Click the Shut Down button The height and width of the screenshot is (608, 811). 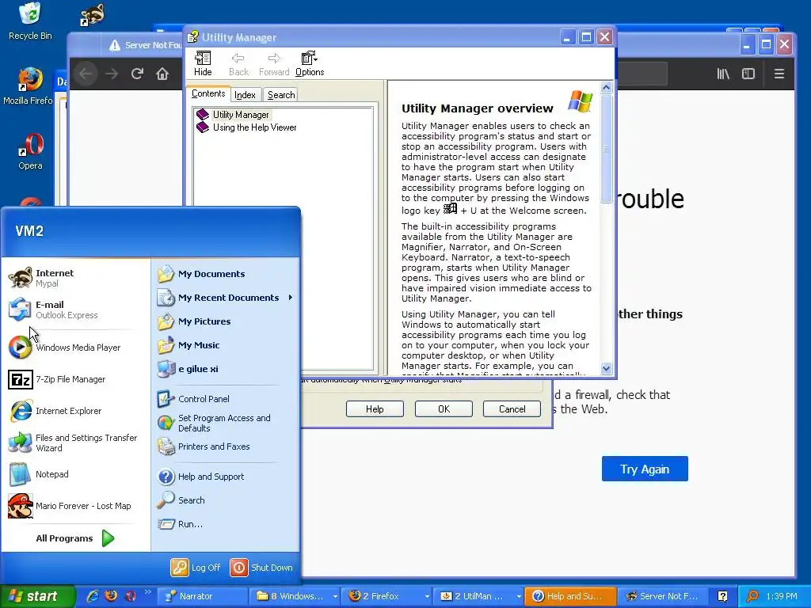261,568
